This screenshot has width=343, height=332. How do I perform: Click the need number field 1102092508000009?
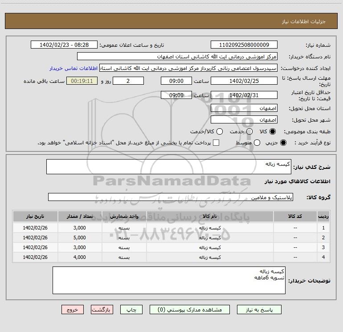coord(244,45)
